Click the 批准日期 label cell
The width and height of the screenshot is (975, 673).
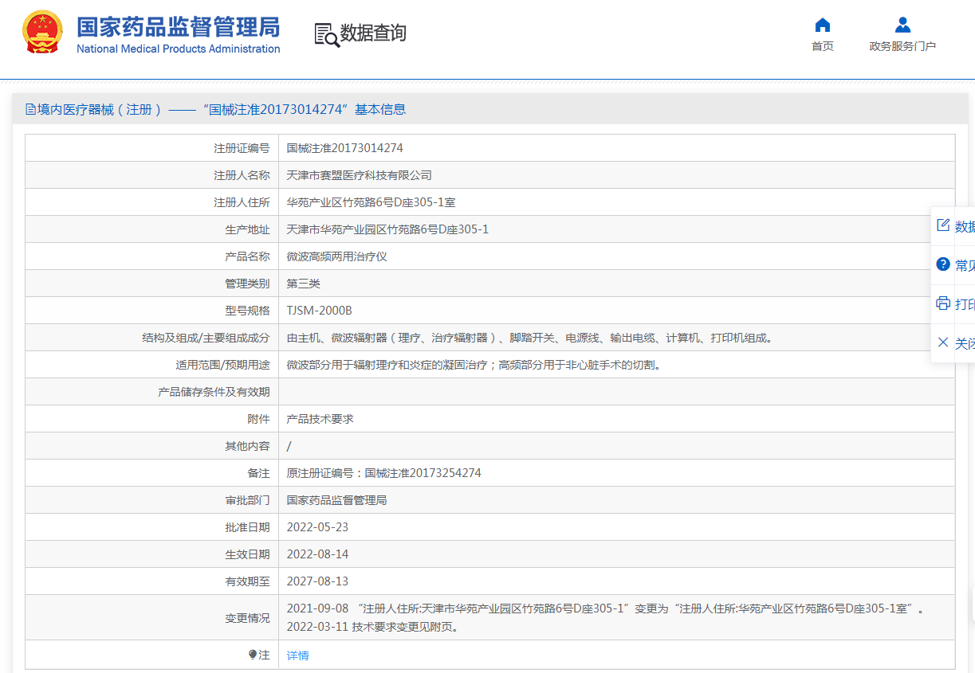click(152, 527)
